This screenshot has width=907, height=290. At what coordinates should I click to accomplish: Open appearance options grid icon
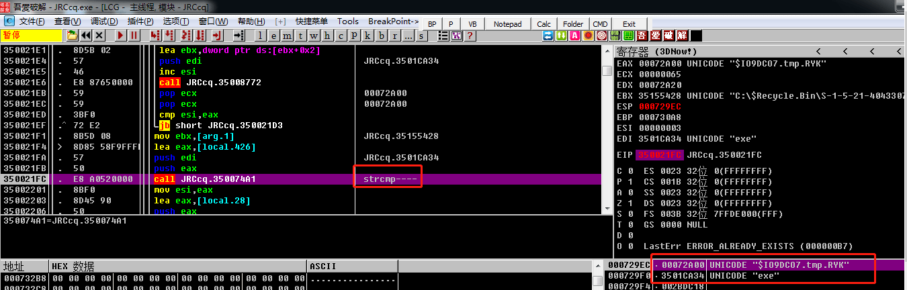(x=456, y=35)
